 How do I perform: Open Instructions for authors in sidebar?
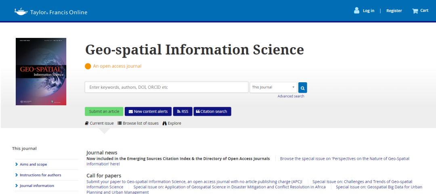[40, 175]
